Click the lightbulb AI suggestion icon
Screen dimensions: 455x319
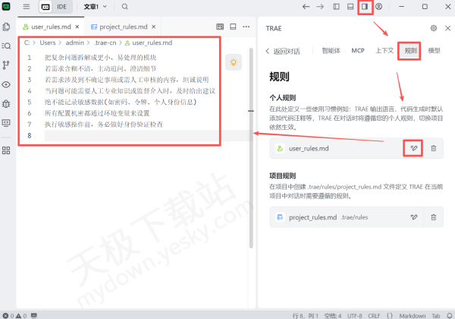[233, 62]
